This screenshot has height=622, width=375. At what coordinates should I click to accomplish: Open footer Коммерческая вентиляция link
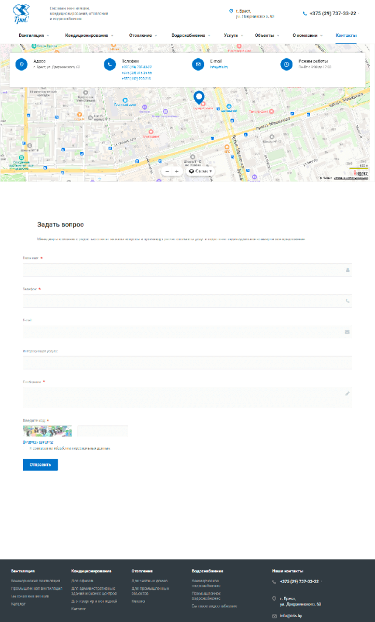(36, 581)
